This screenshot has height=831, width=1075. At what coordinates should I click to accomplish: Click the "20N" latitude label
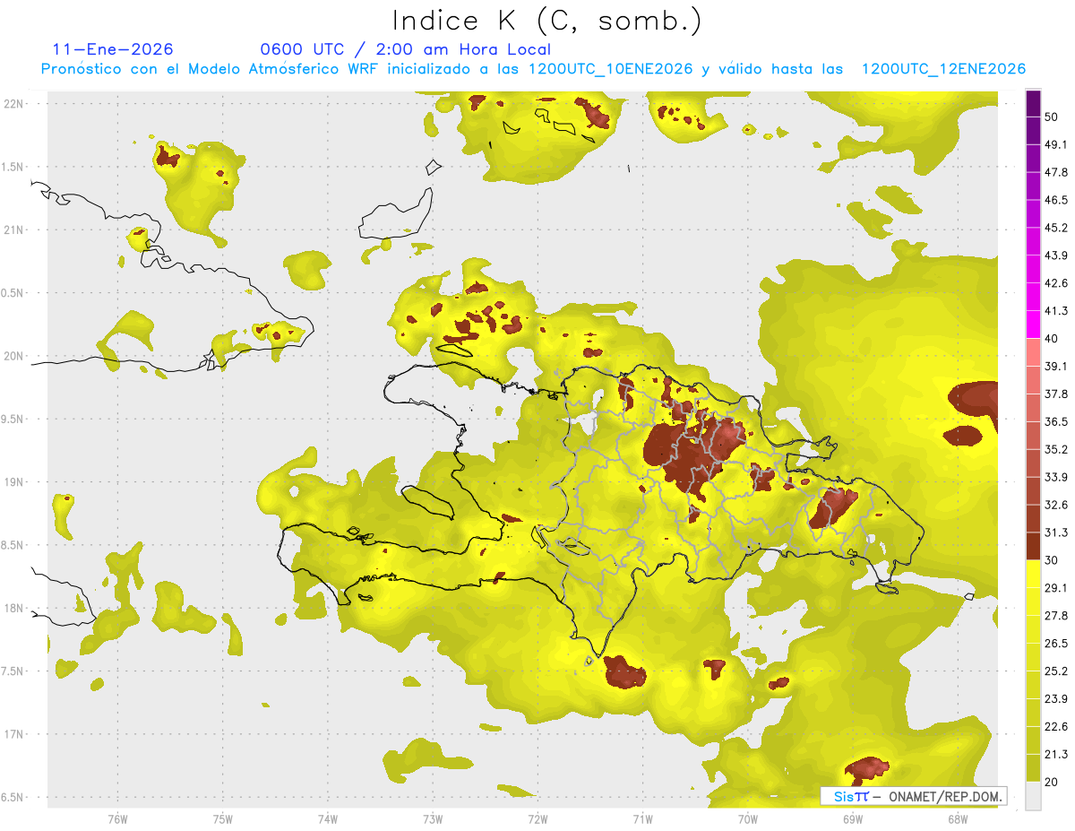tap(15, 356)
